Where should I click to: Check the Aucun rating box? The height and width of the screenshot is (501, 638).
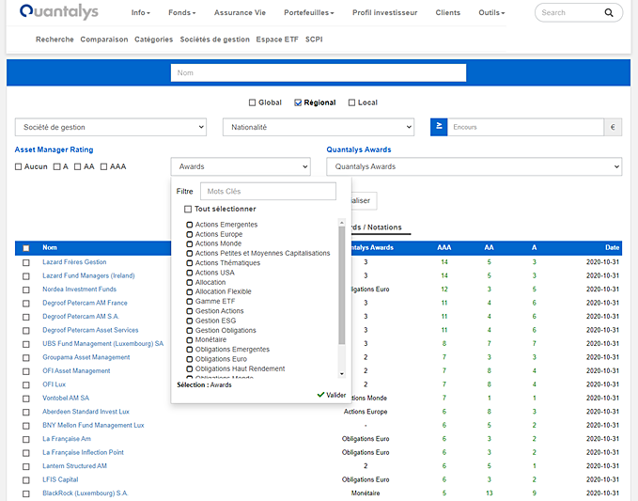18,166
